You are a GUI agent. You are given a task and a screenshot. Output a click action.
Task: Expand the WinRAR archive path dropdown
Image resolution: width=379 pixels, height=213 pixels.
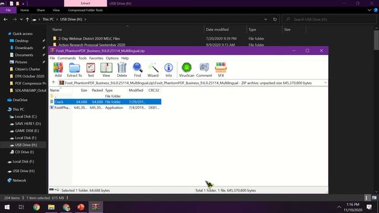point(325,83)
